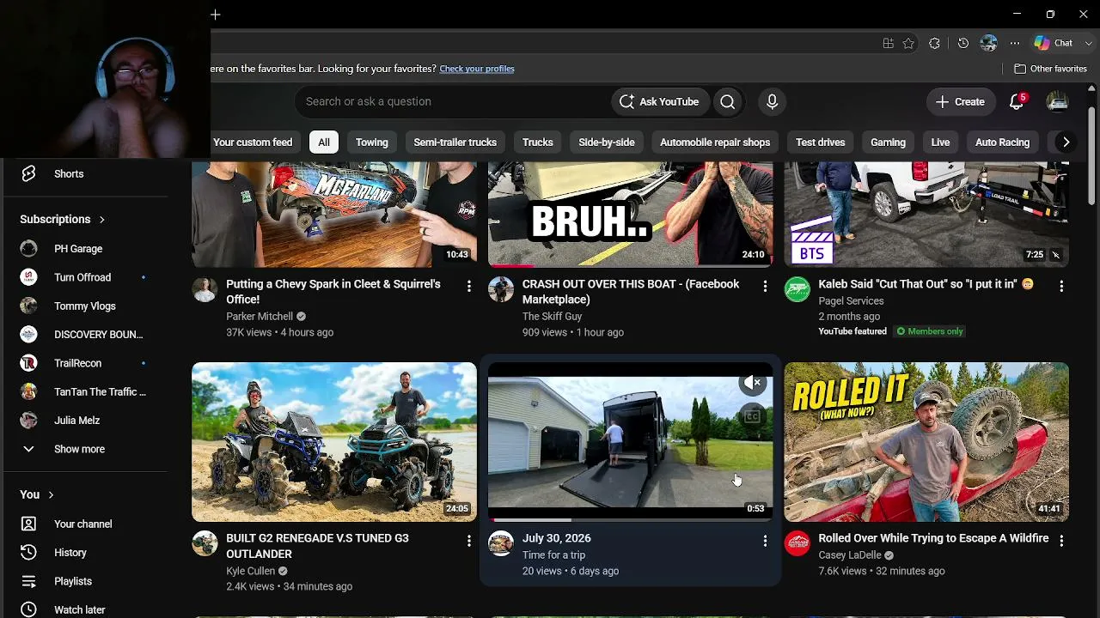Viewport: 1100px width, 618px height.
Task: Unmute the July 30 video preview
Action: coord(753,383)
